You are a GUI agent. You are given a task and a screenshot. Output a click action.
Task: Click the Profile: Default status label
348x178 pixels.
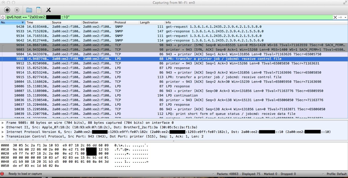coord(337,174)
